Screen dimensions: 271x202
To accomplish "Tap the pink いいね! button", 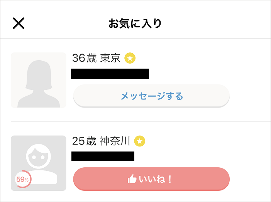I will click(x=151, y=179).
